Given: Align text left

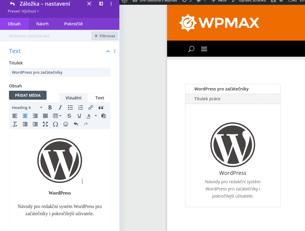Looking at the screenshot, I should coord(15,116).
